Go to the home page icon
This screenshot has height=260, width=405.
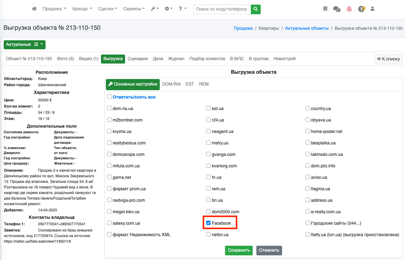click(34, 9)
